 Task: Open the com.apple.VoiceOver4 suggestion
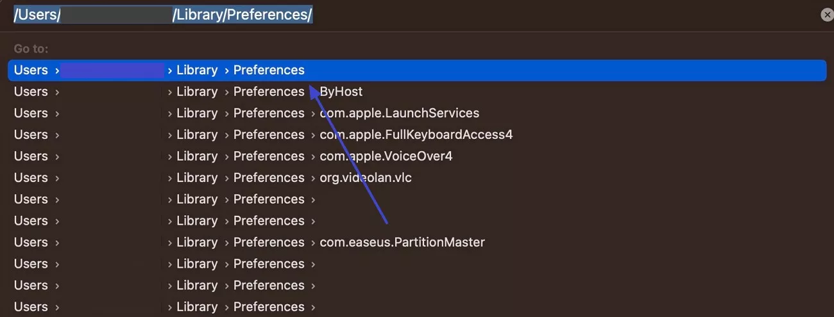click(386, 156)
